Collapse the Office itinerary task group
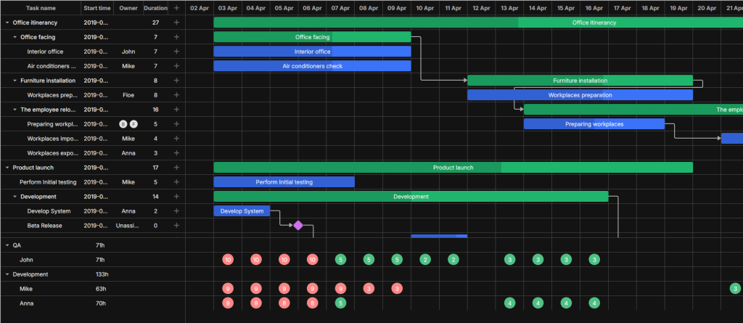The height and width of the screenshot is (323, 743). 7,23
